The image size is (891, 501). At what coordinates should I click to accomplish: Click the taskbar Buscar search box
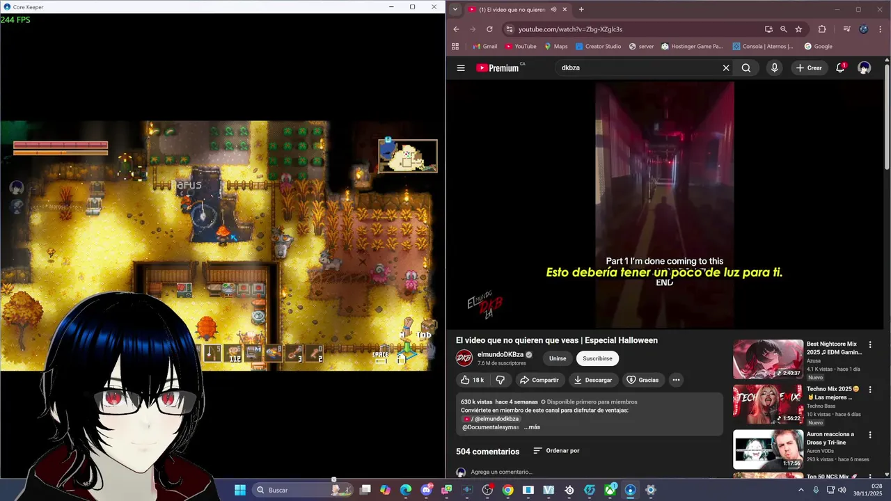pos(304,490)
